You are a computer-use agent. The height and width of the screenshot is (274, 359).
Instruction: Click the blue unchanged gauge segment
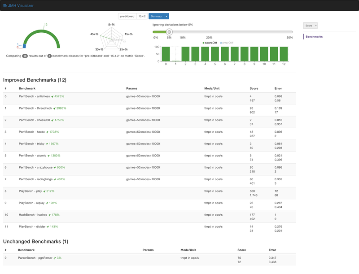click(24, 46)
